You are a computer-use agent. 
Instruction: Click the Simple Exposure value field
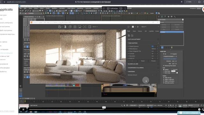point(154,46)
